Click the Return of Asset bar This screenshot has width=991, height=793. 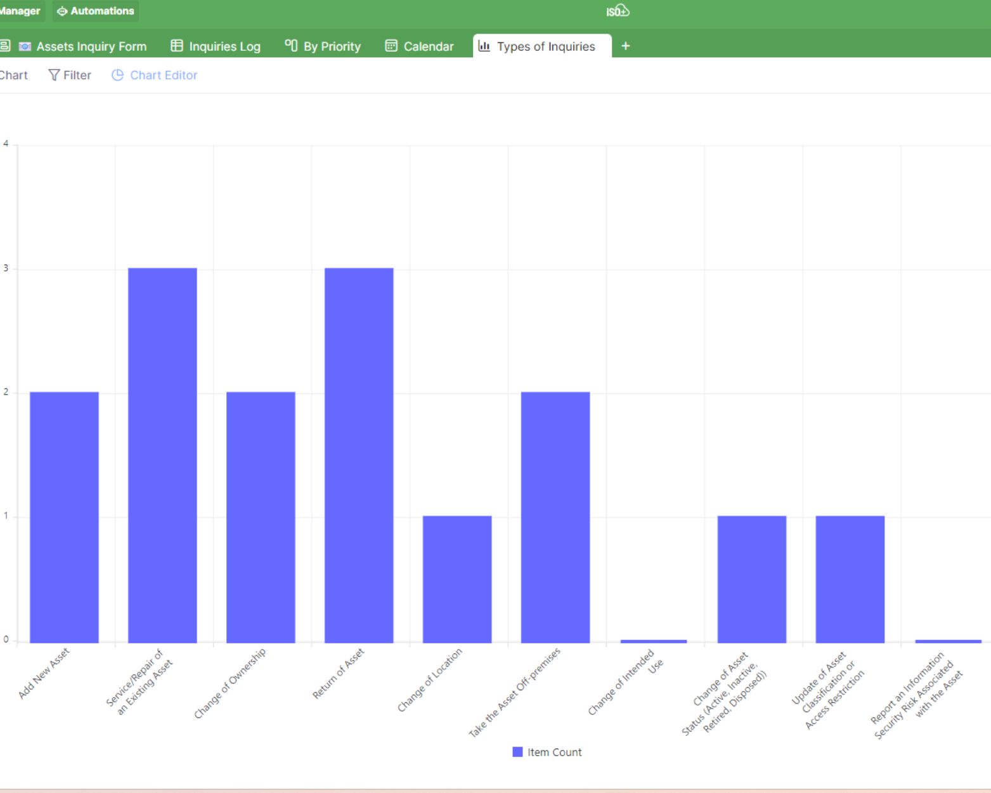point(359,455)
